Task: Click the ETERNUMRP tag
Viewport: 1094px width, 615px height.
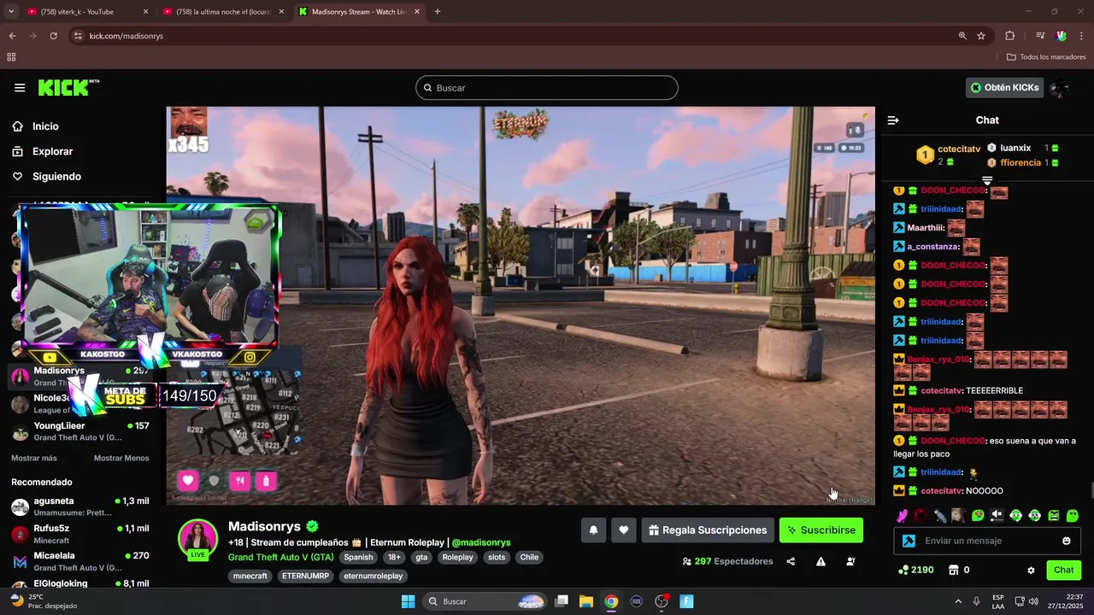Action: coord(306,576)
